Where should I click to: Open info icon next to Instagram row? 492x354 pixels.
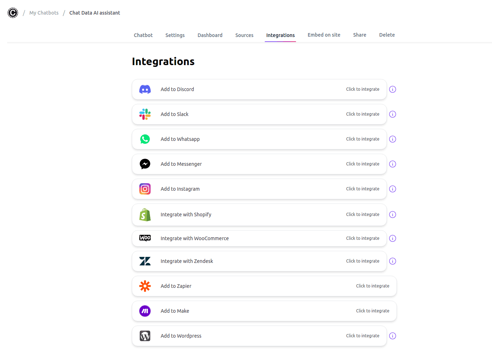(393, 189)
